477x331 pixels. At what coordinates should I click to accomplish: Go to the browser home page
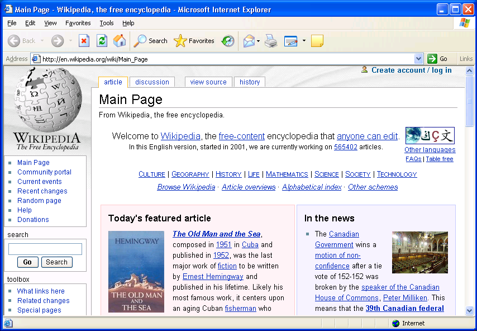(x=118, y=41)
